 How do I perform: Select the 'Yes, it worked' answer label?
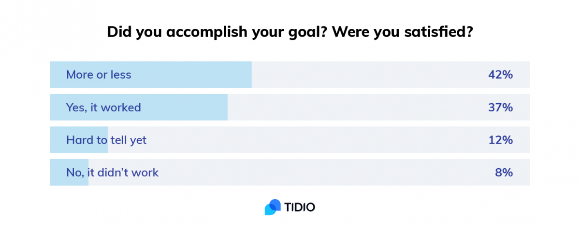(103, 107)
